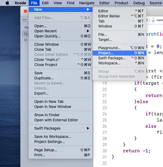
Task: Click line number 32 in the gutter
Action: [x=105, y=163]
